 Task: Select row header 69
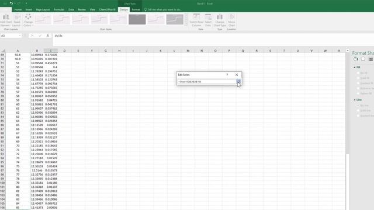(x=2, y=55)
